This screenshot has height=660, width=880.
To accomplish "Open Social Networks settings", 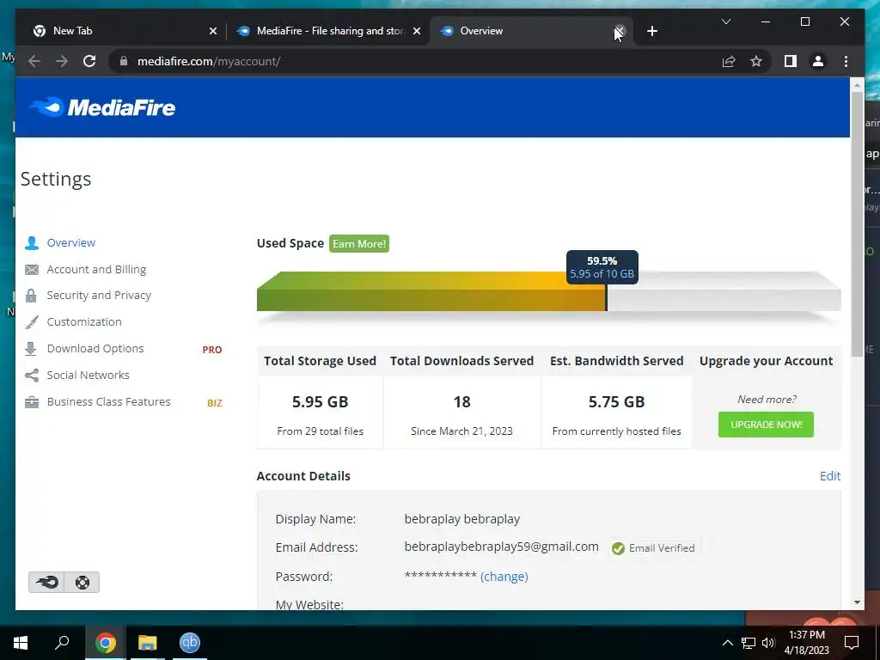I will coord(89,375).
